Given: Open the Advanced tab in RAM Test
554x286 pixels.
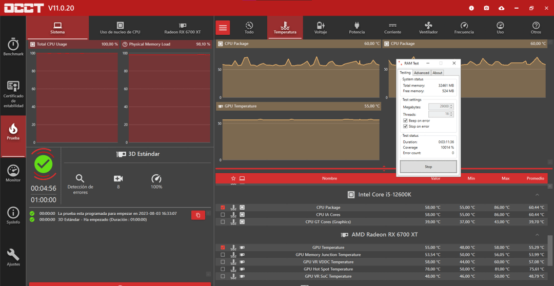Looking at the screenshot, I should tap(421, 73).
